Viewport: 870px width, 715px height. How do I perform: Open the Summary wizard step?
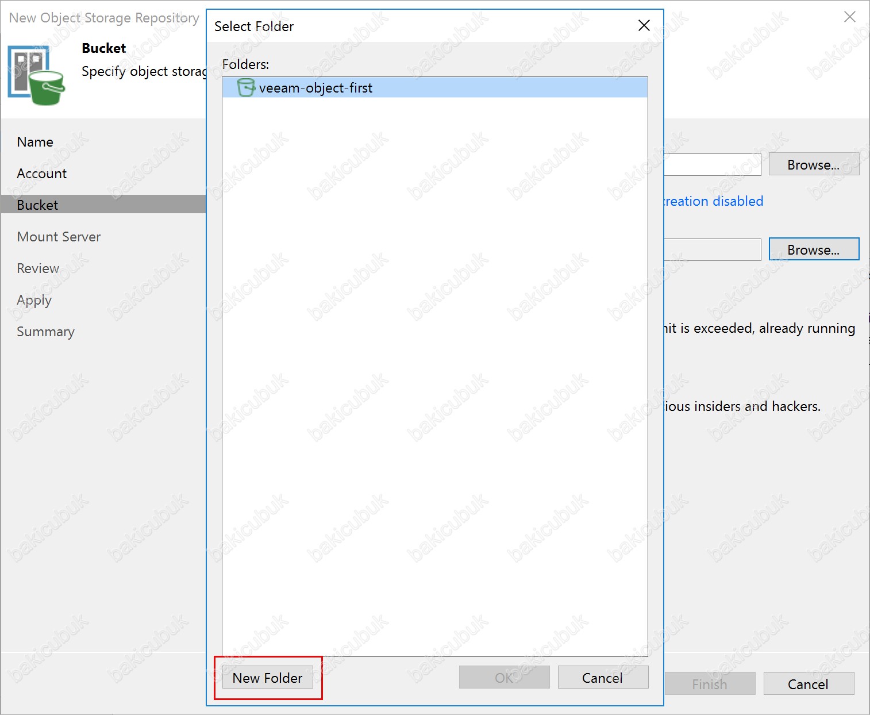[46, 332]
